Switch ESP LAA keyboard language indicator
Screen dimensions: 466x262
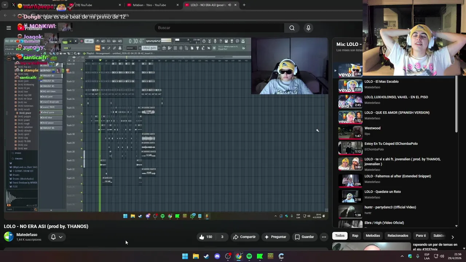click(427, 256)
